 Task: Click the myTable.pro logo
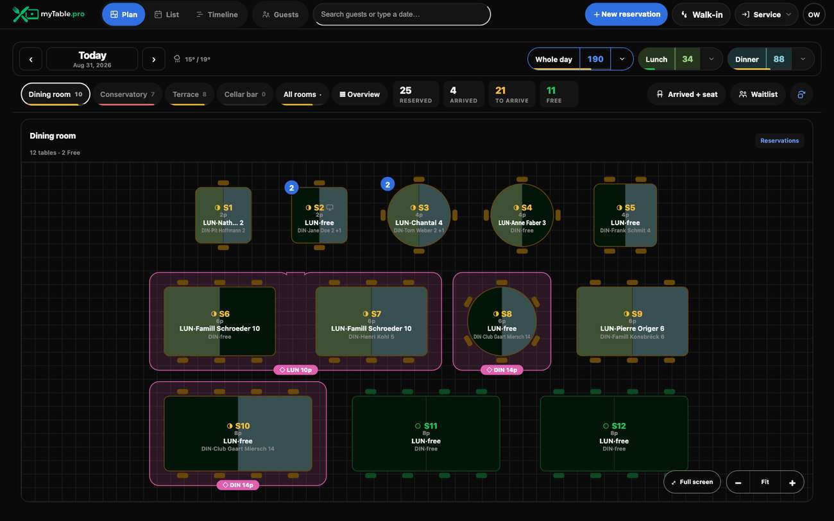(x=49, y=14)
